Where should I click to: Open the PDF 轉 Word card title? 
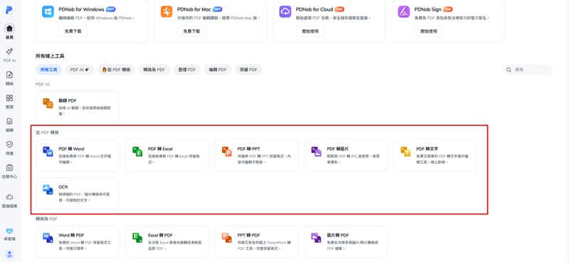click(x=72, y=149)
